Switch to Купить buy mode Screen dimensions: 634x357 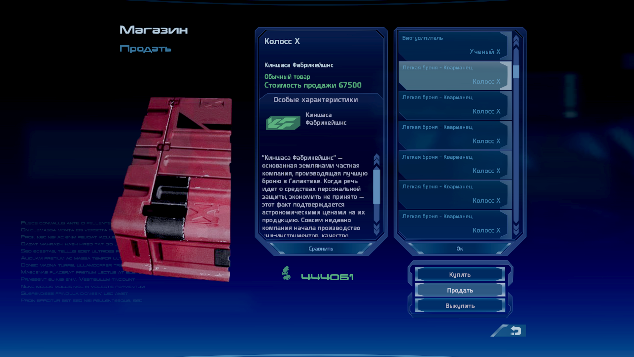(460, 274)
